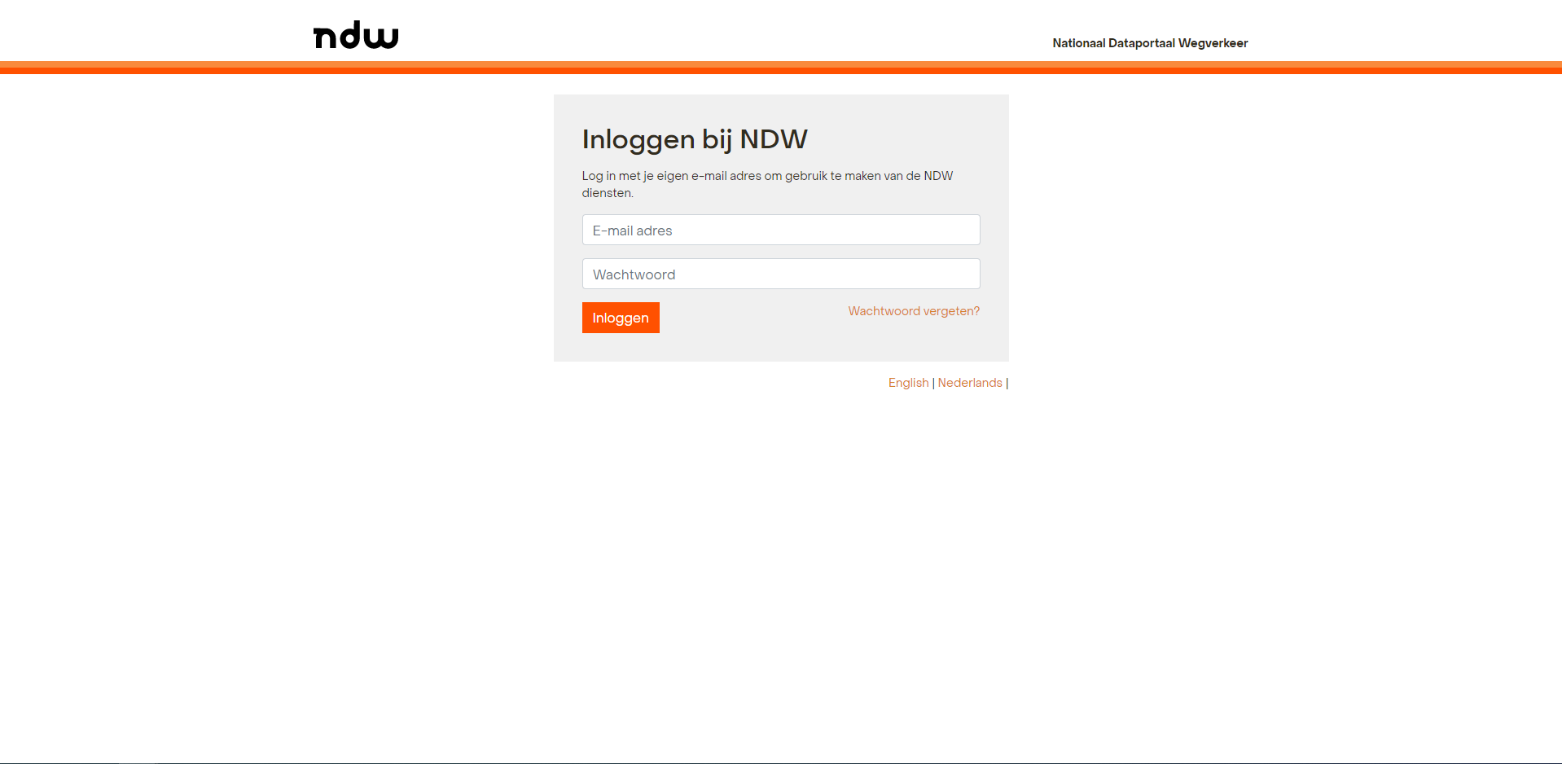The height and width of the screenshot is (764, 1562).
Task: Click the Nationaal Dataportaal Wegverkeer text
Action: coord(1150,43)
